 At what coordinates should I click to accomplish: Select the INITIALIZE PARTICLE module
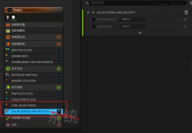pyautogui.click(x=34, y=75)
